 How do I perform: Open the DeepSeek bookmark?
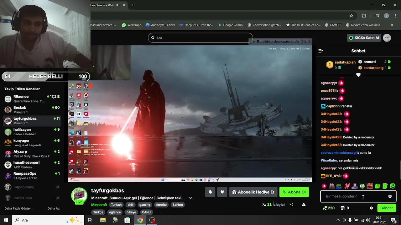pyautogui.click(x=196, y=25)
